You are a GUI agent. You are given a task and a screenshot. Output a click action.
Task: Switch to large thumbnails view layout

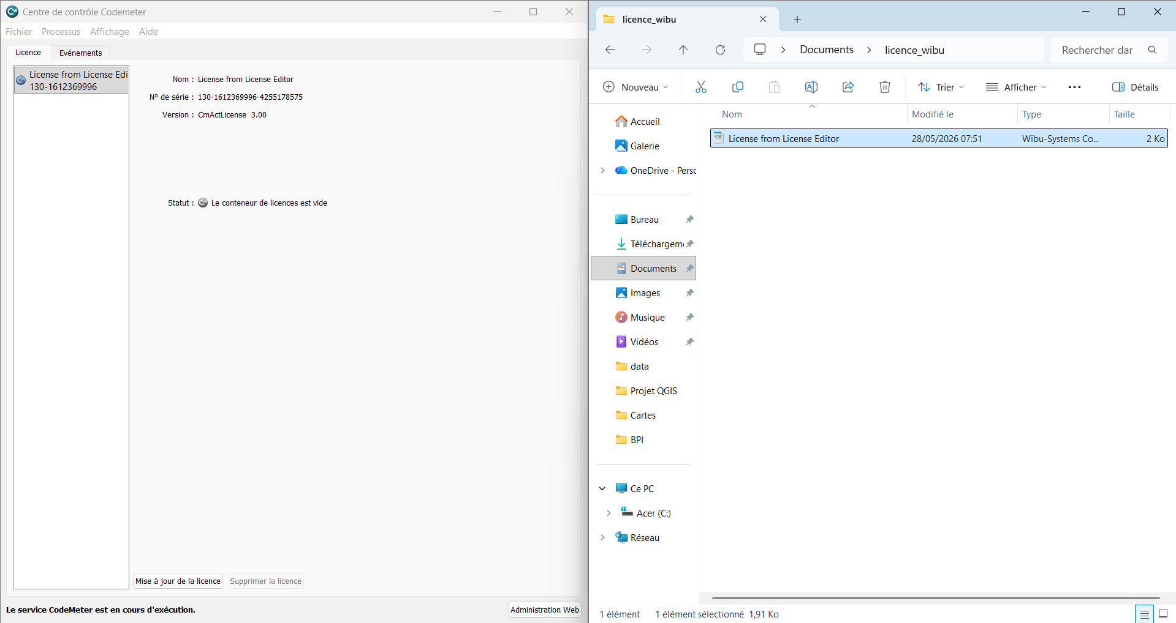coord(1163,614)
